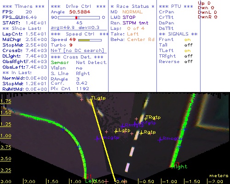Select the purple Rmcgtp cross marker
230x184 pixels.
pos(160,140)
